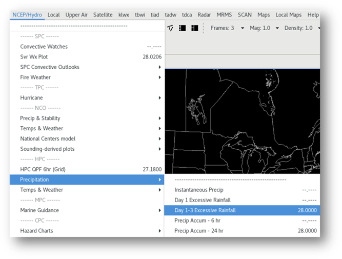This screenshot has width=342, height=259.
Task: Open the Maps menu
Action: 264,15
